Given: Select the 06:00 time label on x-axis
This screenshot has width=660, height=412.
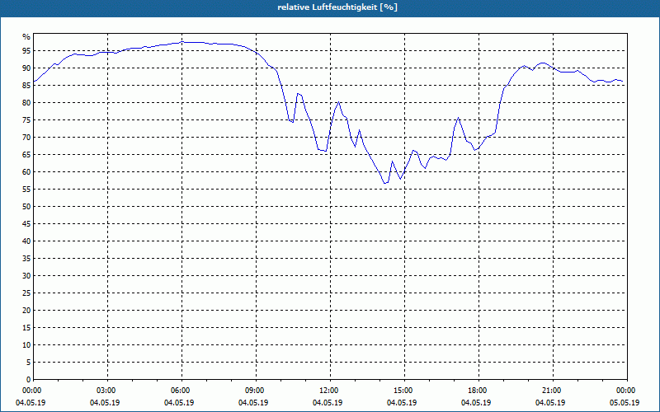Looking at the screenshot, I should tap(181, 391).
